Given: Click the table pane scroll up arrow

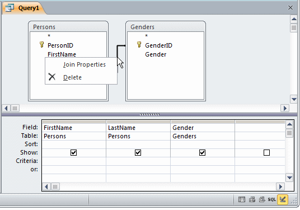Looking at the screenshot, I should (294, 19).
